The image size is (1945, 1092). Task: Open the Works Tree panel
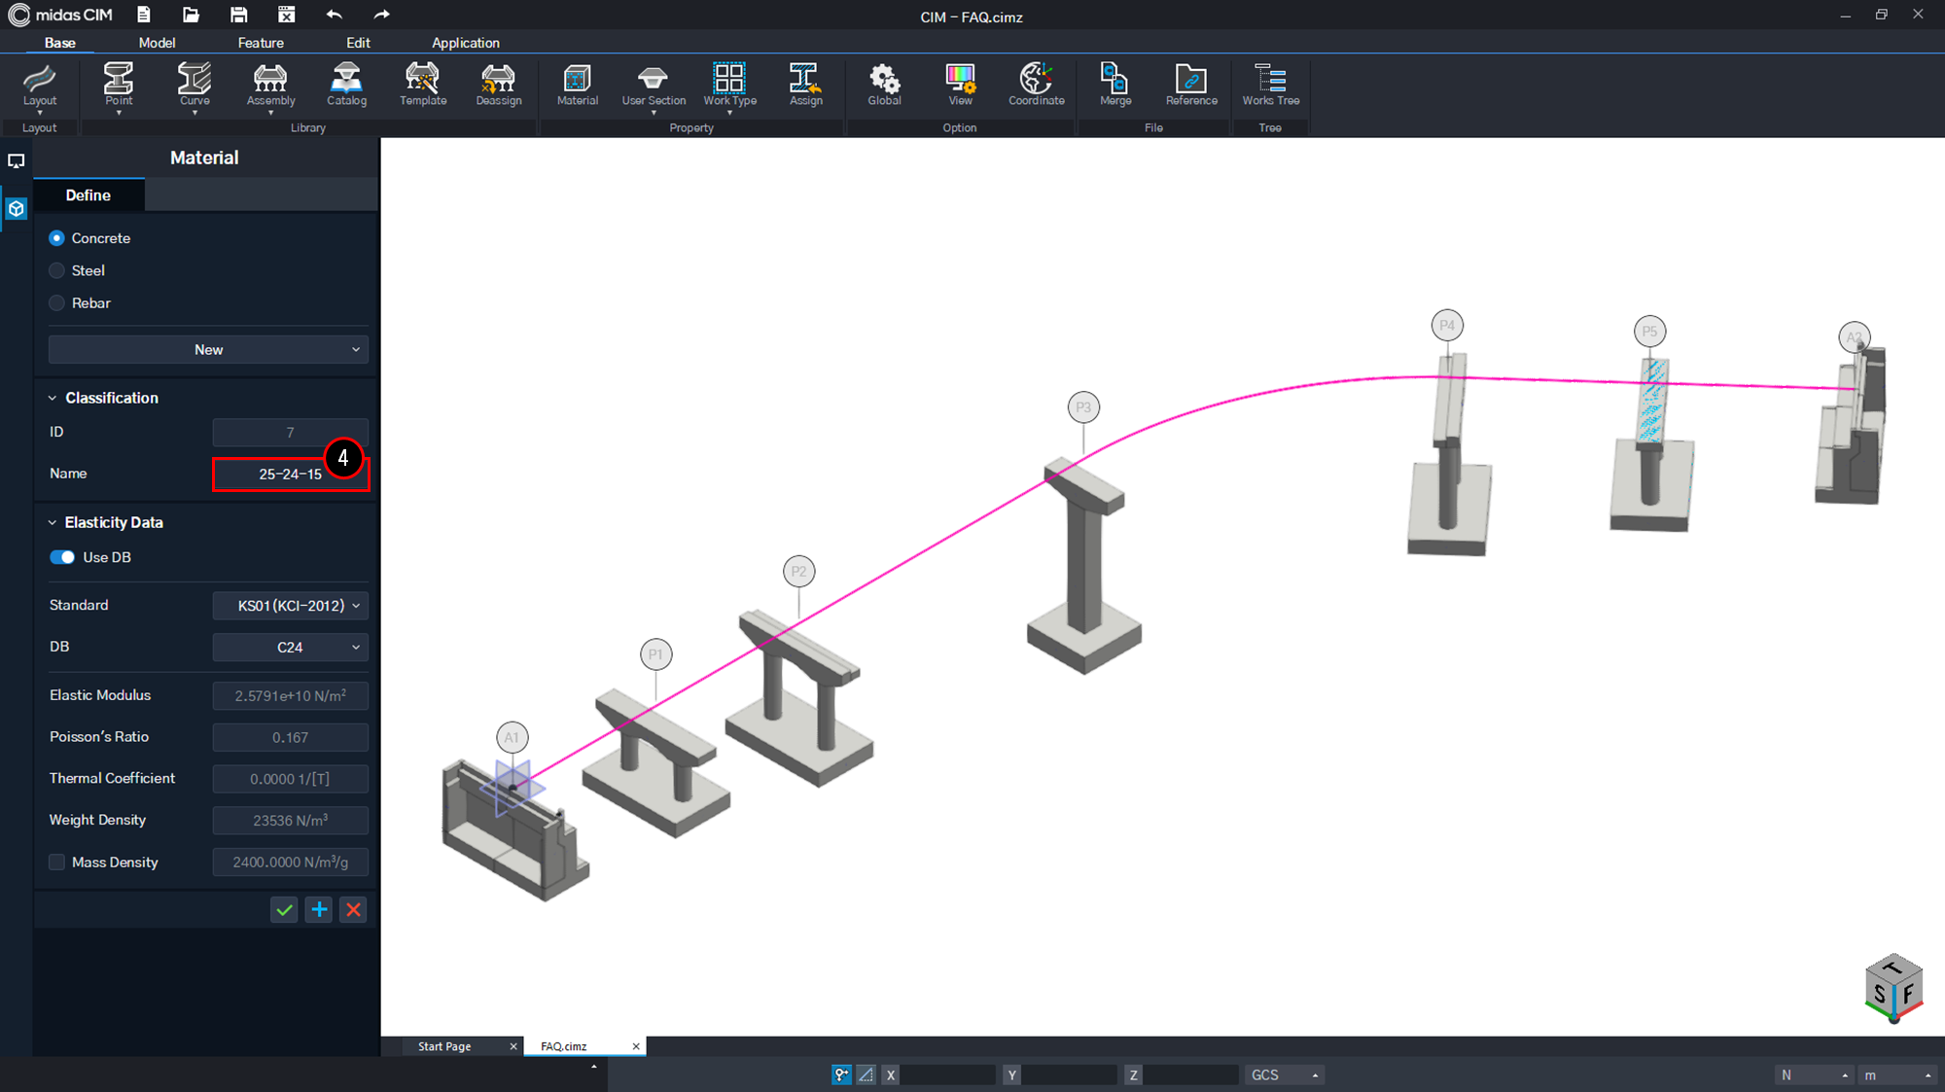1270,86
